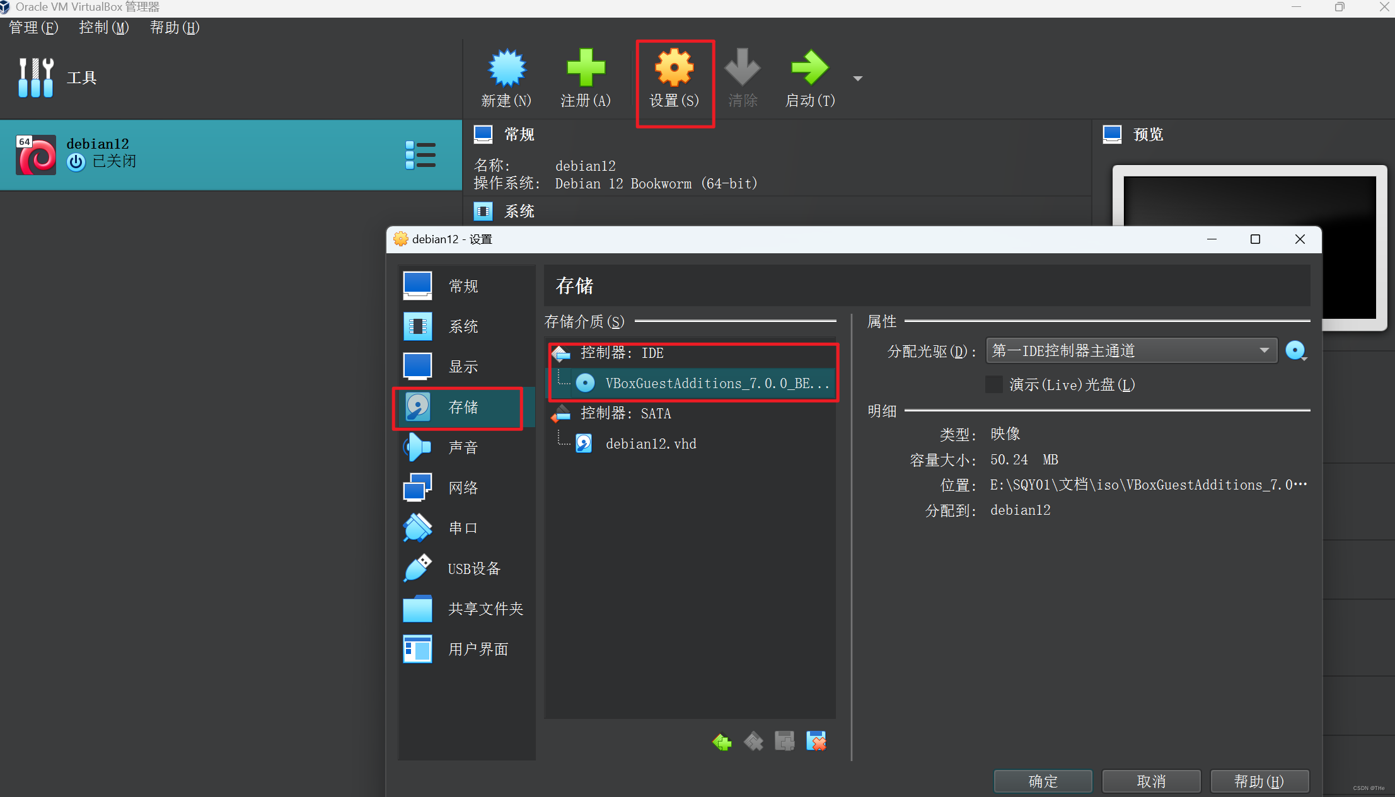Screen dimensions: 1395x797
Task: Click remove controller diamond icon
Action: tap(753, 742)
